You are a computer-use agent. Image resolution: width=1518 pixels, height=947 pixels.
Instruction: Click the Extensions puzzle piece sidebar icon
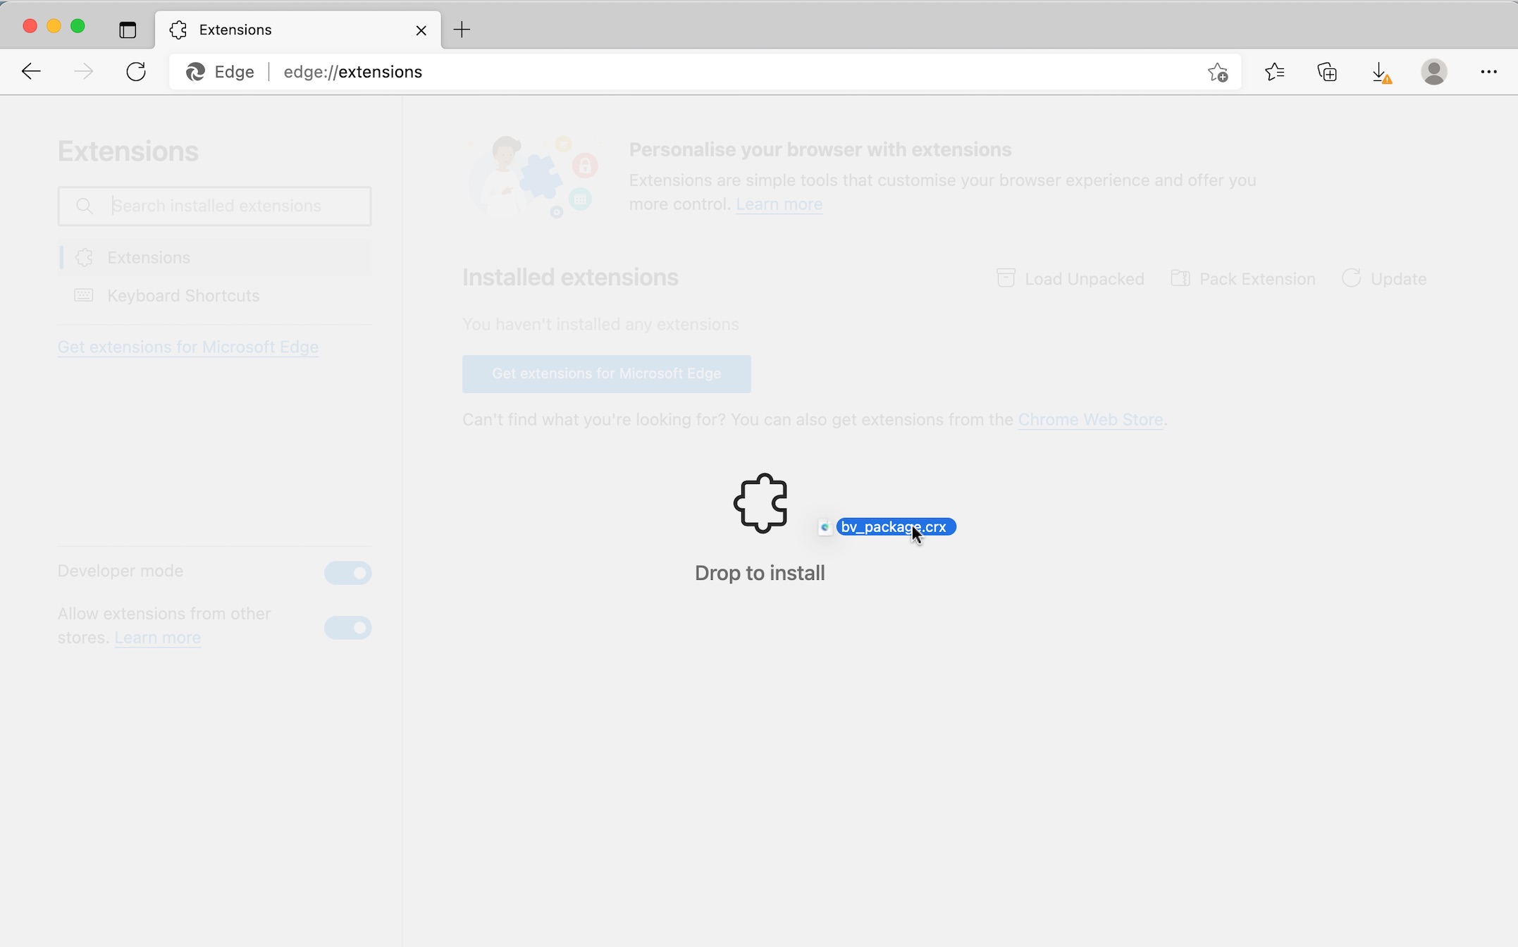pyautogui.click(x=84, y=256)
